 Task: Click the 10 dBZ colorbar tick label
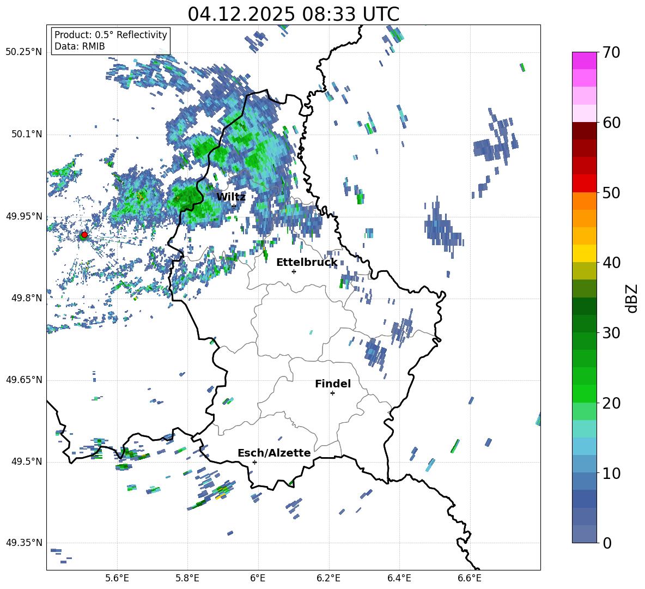coord(611,473)
